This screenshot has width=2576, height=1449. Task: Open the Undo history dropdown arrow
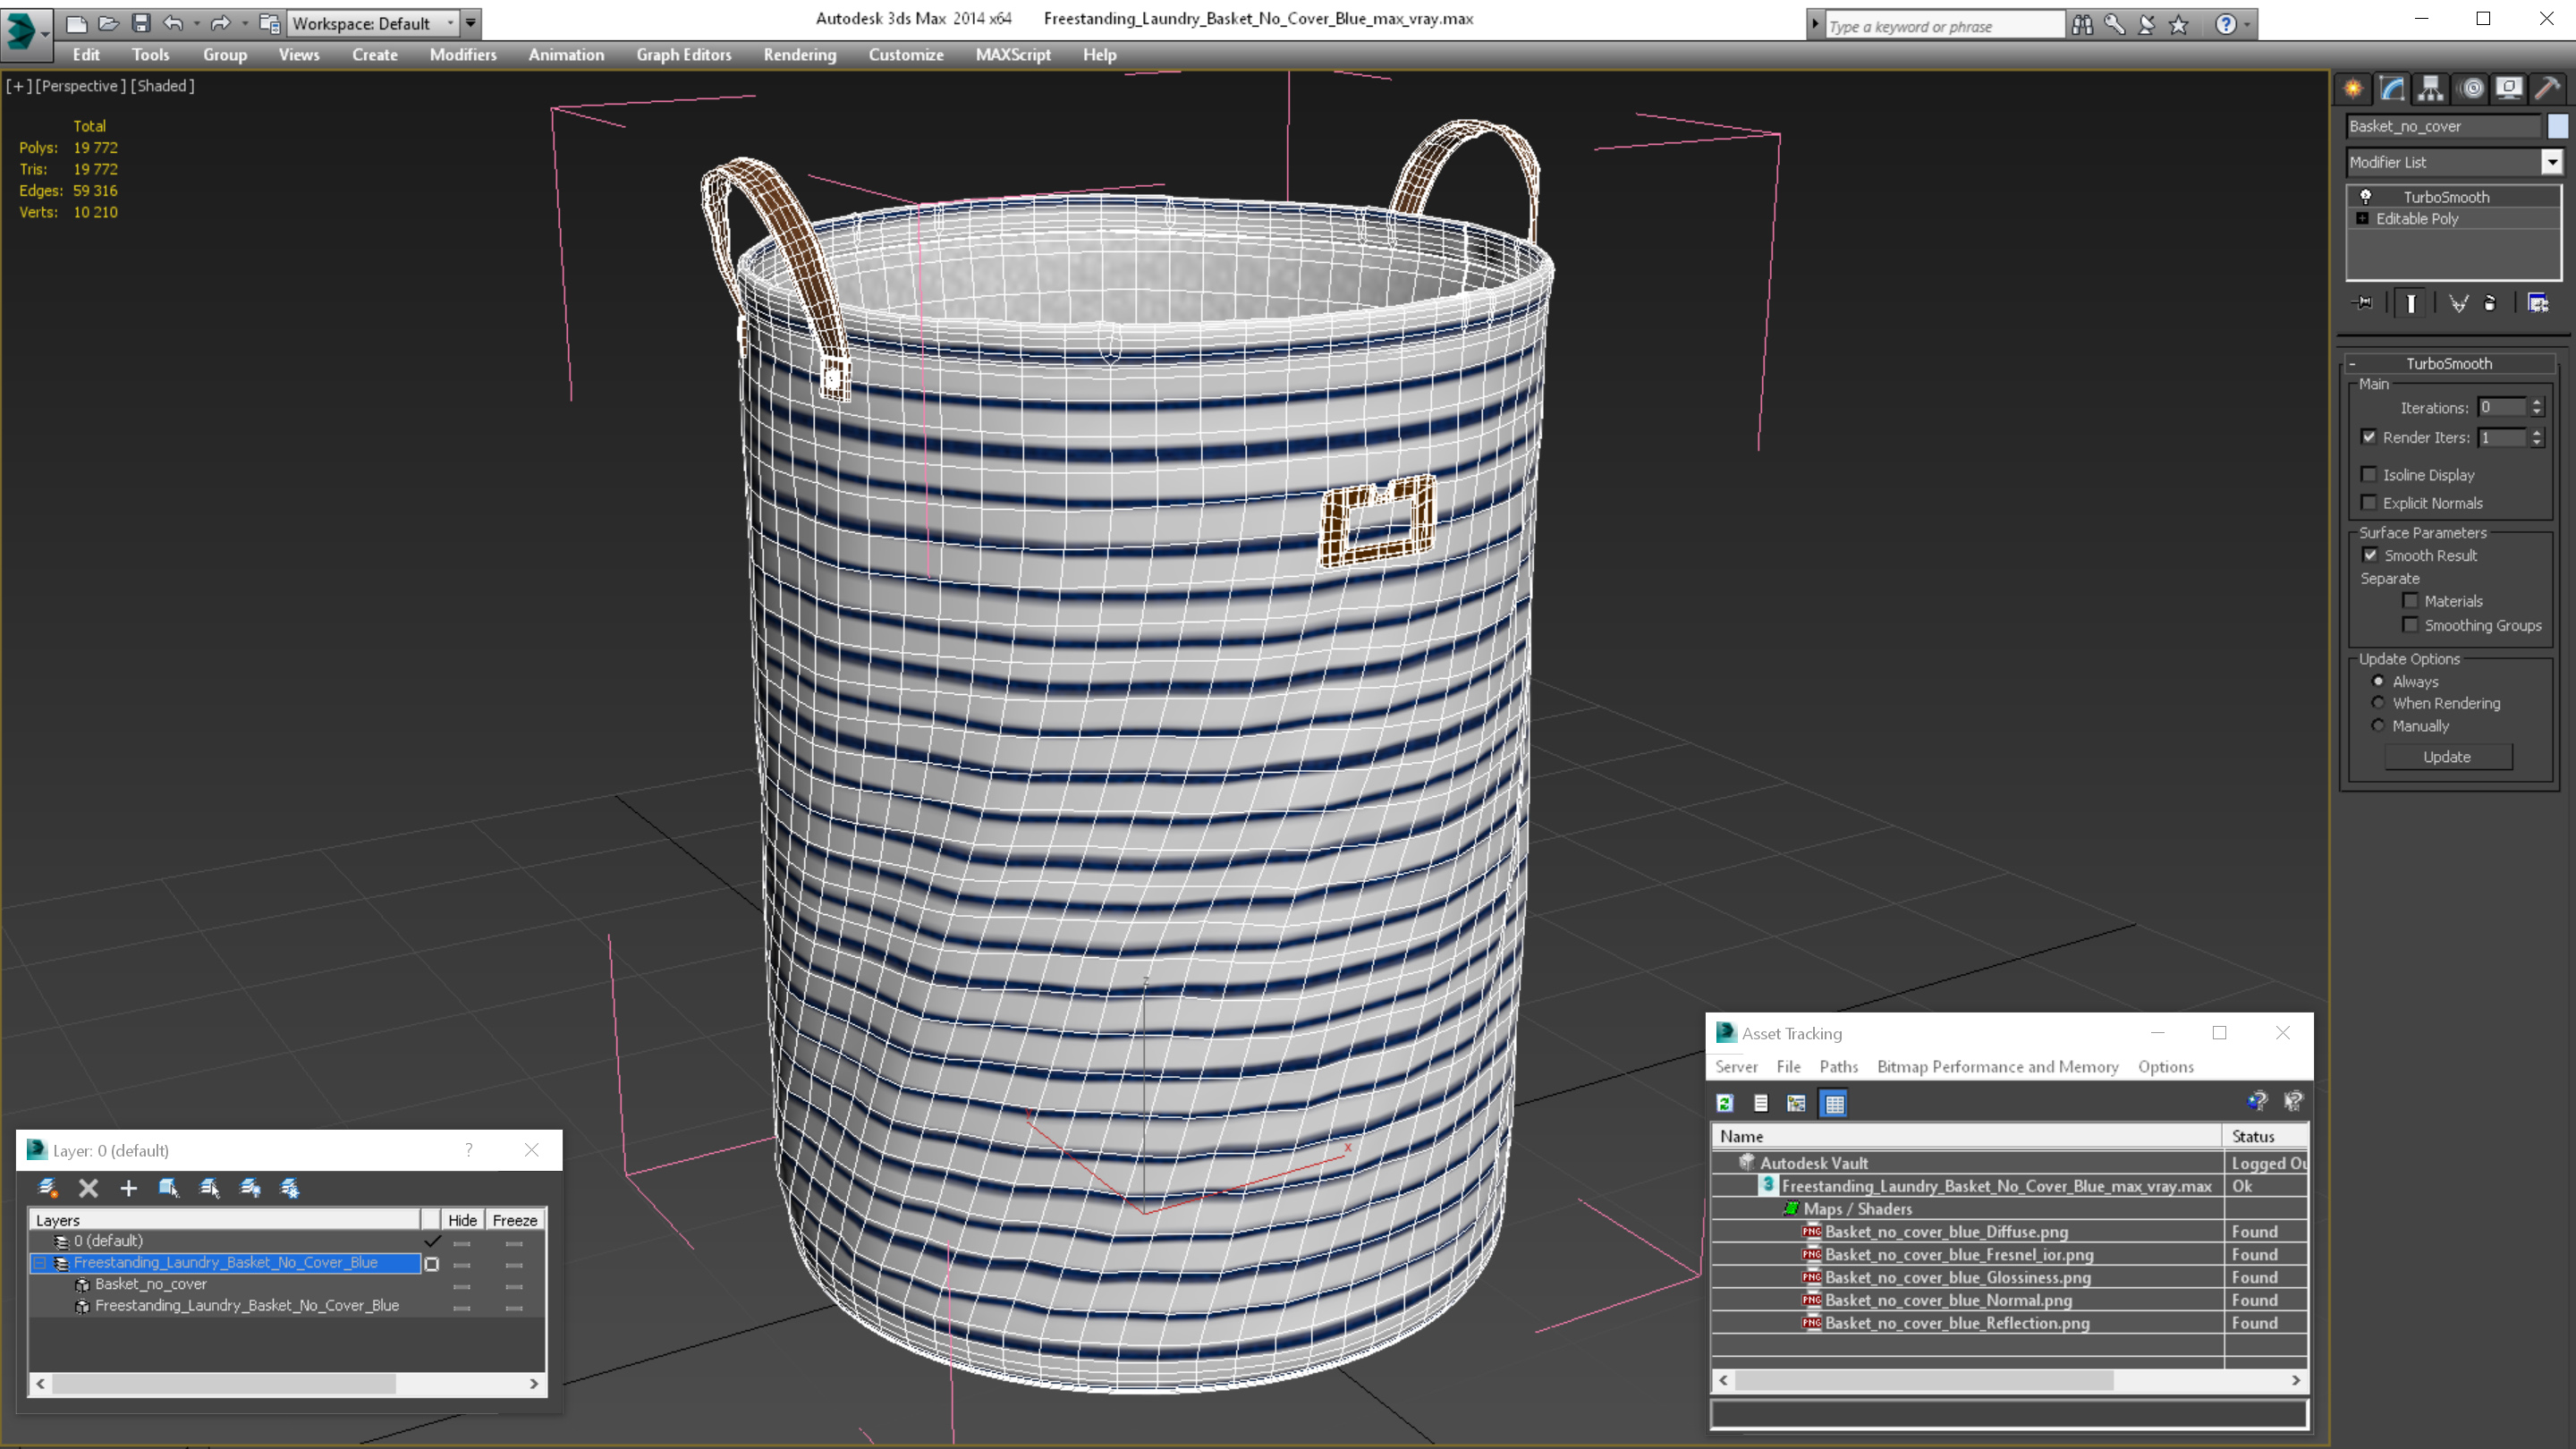point(196,23)
